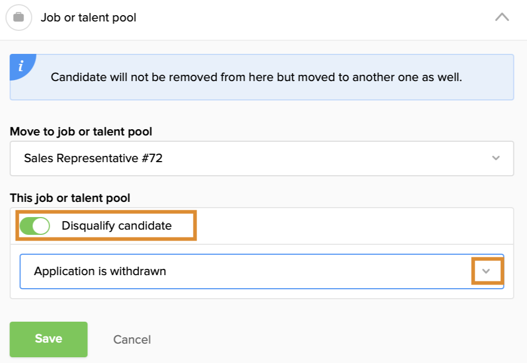Image resolution: width=527 pixels, height=363 pixels.
Task: Click the Move to job or talent pool label
Action: (x=81, y=131)
